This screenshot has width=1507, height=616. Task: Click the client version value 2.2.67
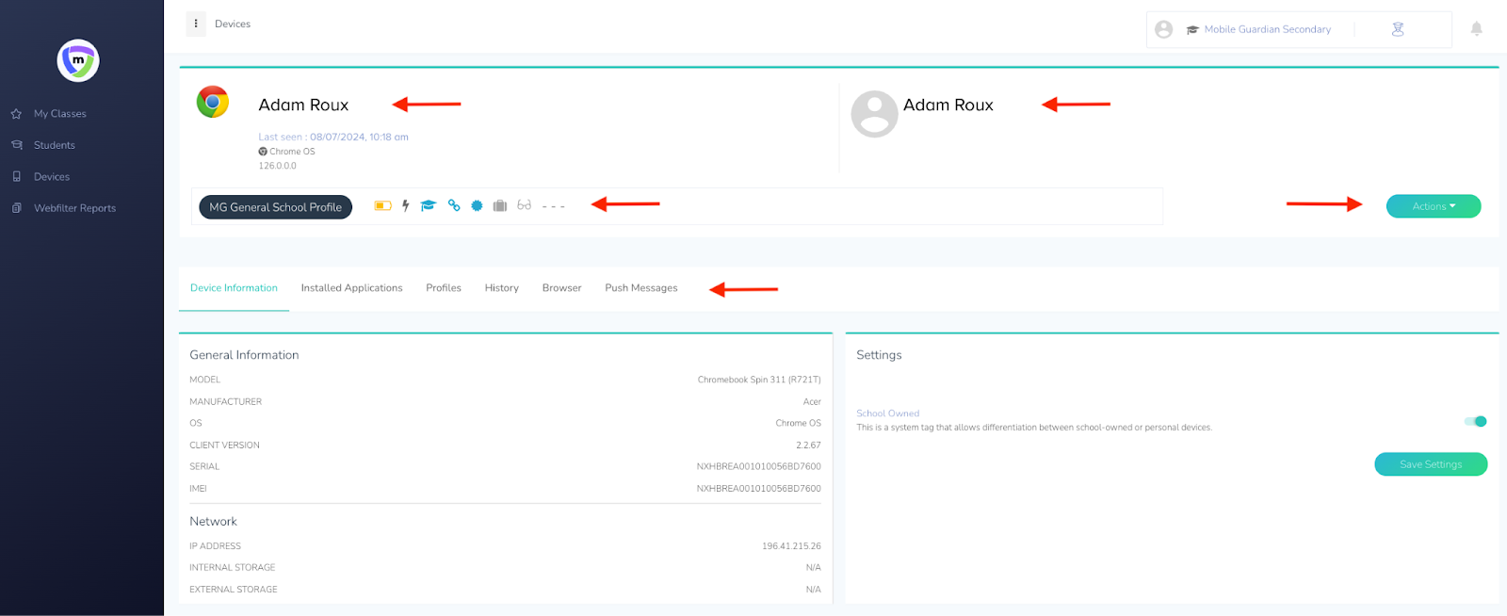(808, 446)
